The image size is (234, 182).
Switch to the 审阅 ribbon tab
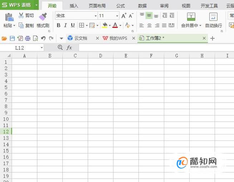[x=164, y=6]
